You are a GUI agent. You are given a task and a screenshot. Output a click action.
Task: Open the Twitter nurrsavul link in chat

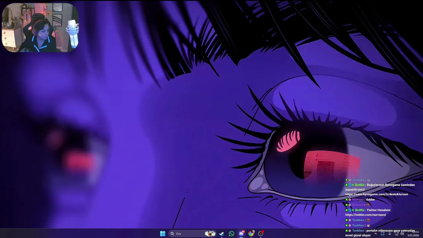[x=365, y=215]
